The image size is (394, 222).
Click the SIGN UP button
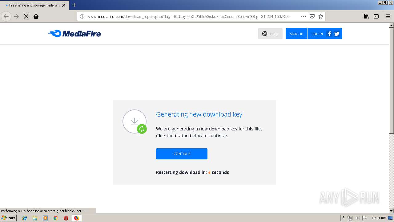[x=296, y=34]
